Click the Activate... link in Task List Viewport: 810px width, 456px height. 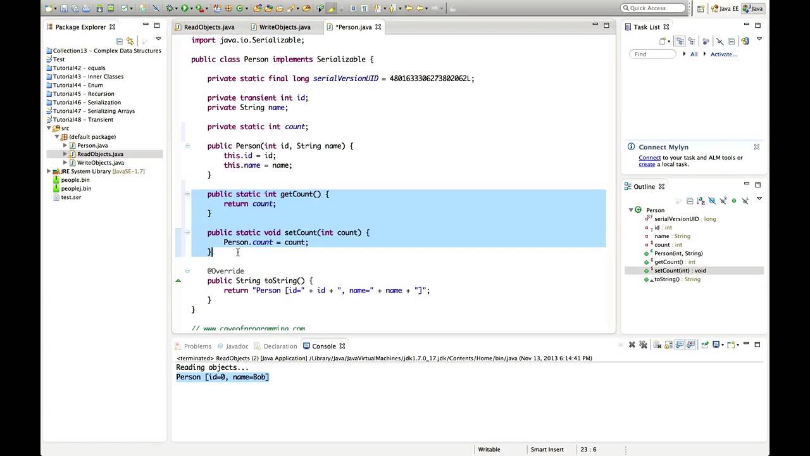click(724, 54)
